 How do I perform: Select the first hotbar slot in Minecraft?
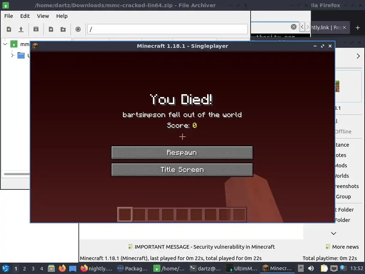(x=125, y=214)
